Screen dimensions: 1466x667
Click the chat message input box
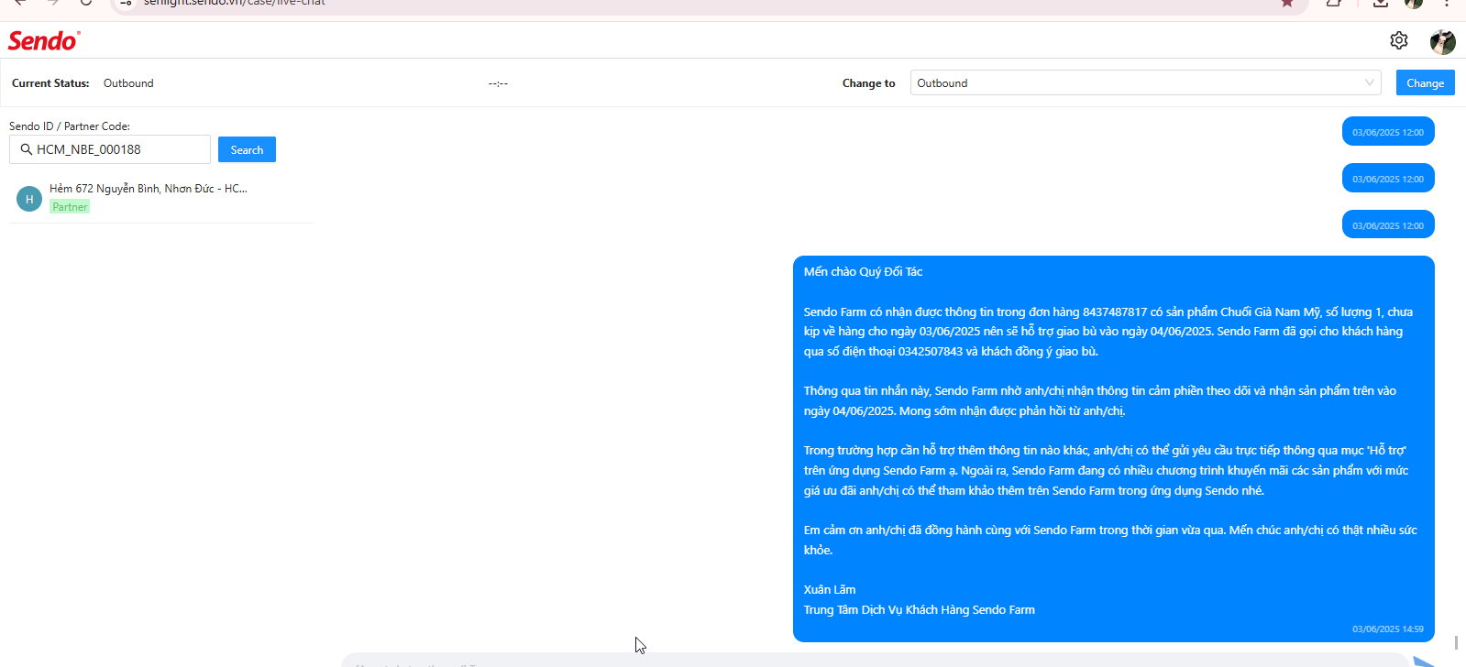click(875, 661)
